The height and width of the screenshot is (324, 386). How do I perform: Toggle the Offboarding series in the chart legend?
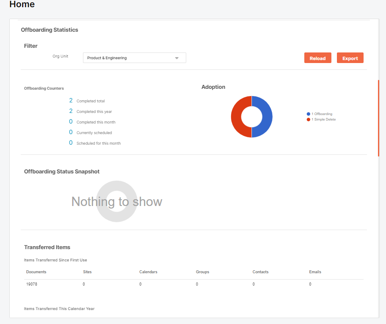point(322,114)
